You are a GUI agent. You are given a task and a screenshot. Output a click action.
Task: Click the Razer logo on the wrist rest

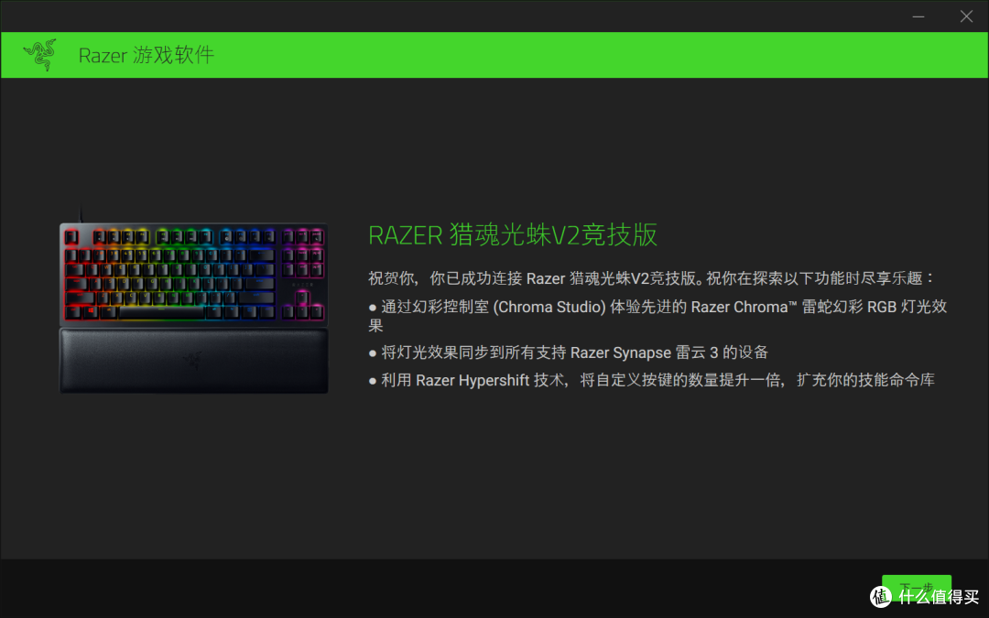click(x=192, y=361)
